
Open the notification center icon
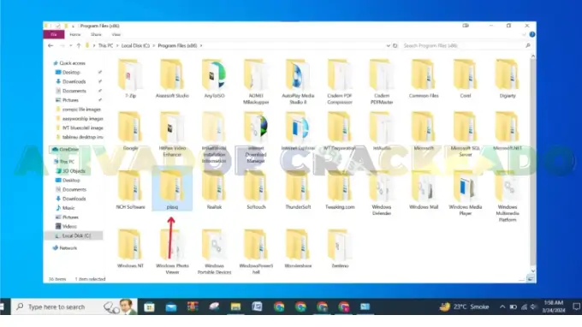(x=576, y=307)
